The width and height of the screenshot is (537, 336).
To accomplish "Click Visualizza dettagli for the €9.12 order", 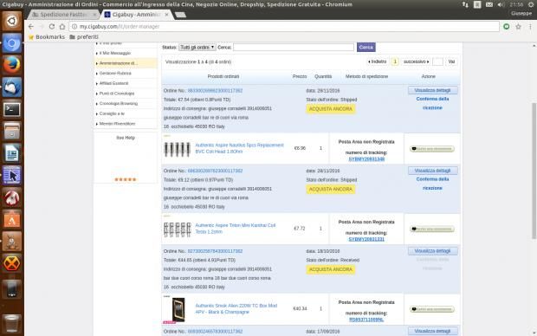I will point(432,171).
